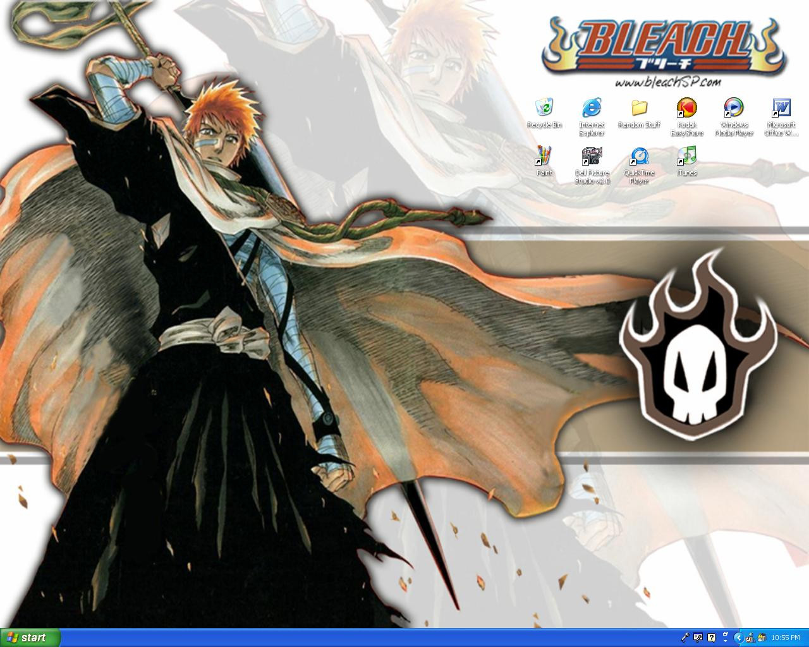The height and width of the screenshot is (647, 809).
Task: Expand hidden system tray icons
Action: (739, 638)
